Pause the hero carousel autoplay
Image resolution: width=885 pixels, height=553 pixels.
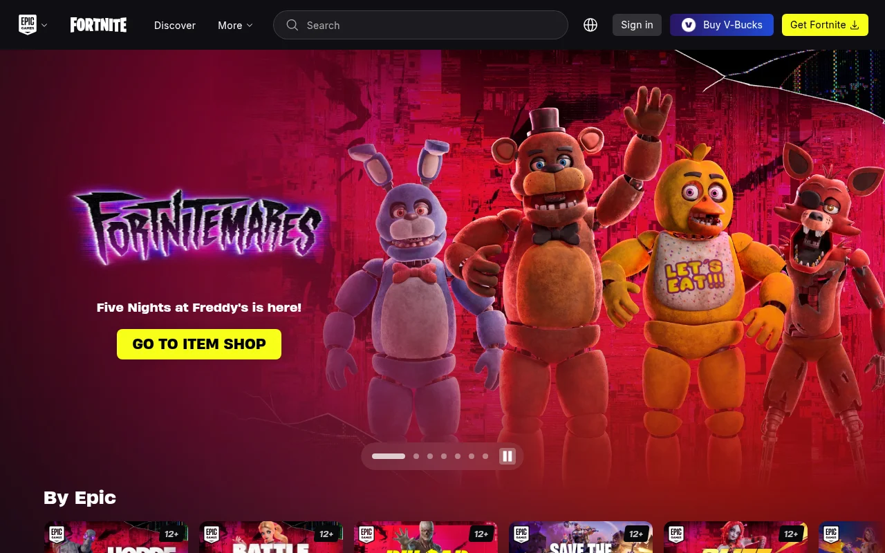[x=507, y=456]
